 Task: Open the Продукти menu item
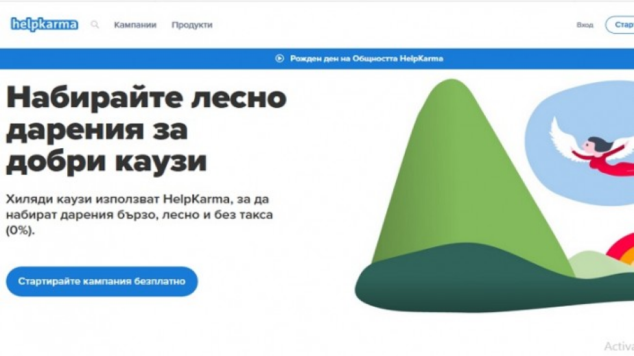(x=191, y=25)
